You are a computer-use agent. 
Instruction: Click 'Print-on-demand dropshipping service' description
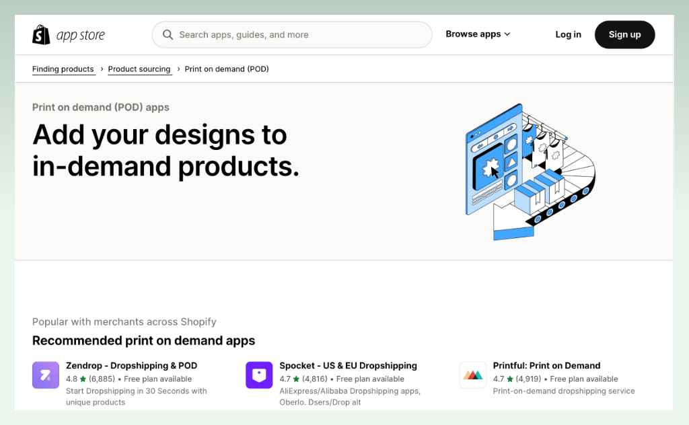564,391
